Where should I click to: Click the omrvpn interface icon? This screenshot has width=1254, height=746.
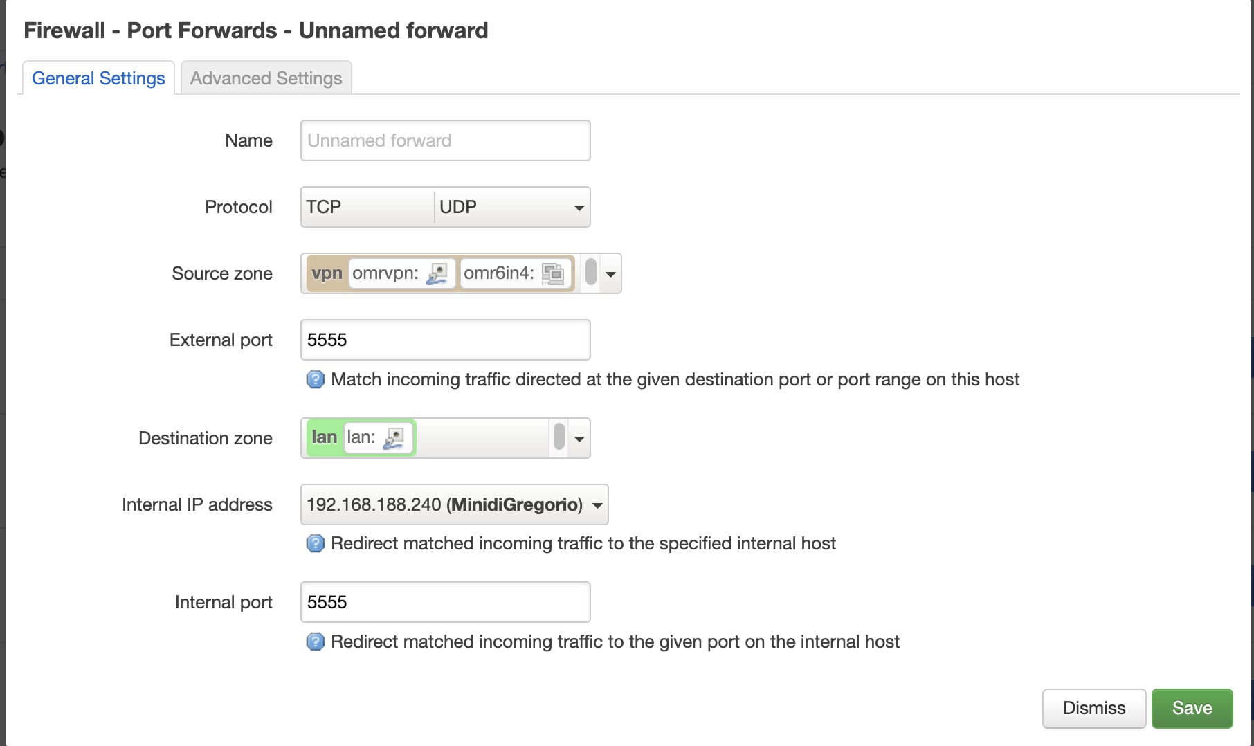point(437,274)
